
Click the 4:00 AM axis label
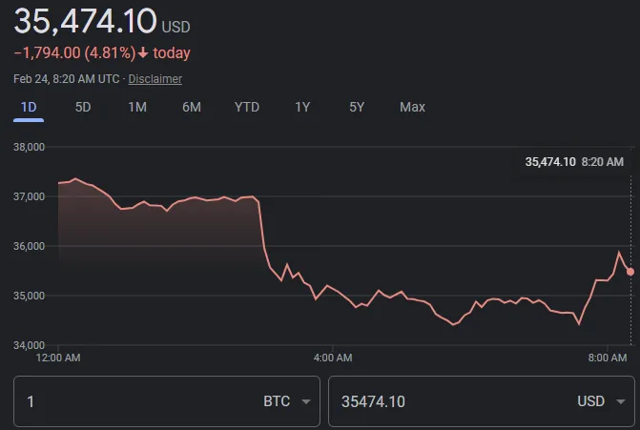click(x=333, y=358)
